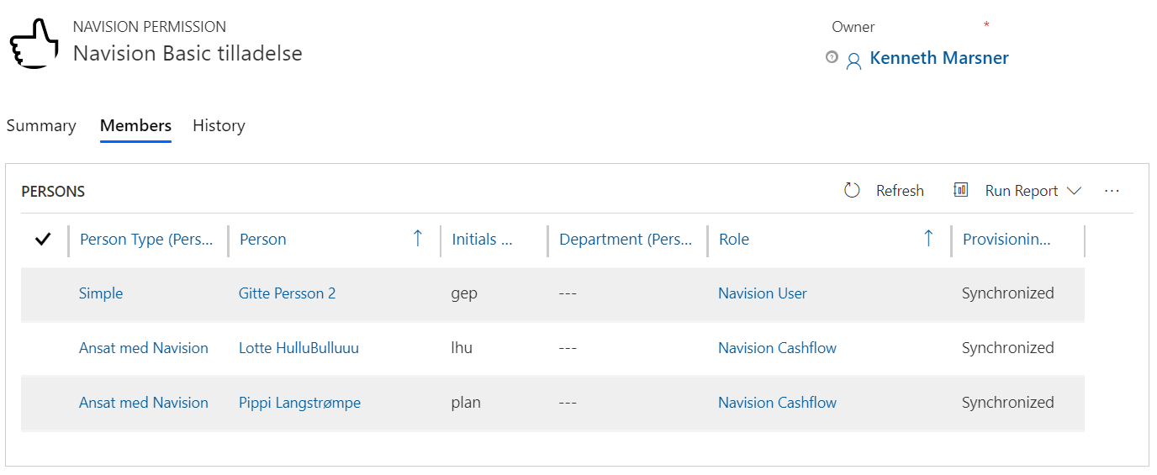Open the Person Type column header menu
Viewport: 1157px width, 475px height.
point(146,240)
